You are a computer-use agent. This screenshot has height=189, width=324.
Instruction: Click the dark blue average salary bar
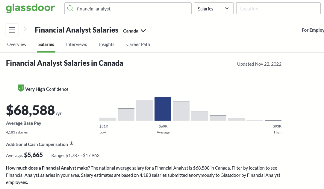163,109
